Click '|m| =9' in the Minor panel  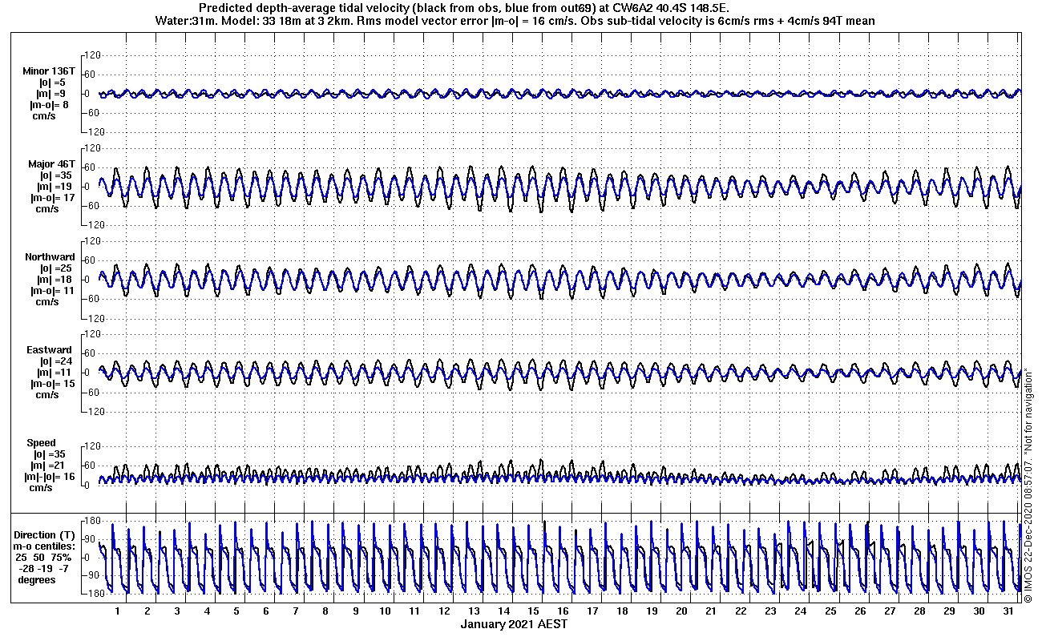pos(52,94)
